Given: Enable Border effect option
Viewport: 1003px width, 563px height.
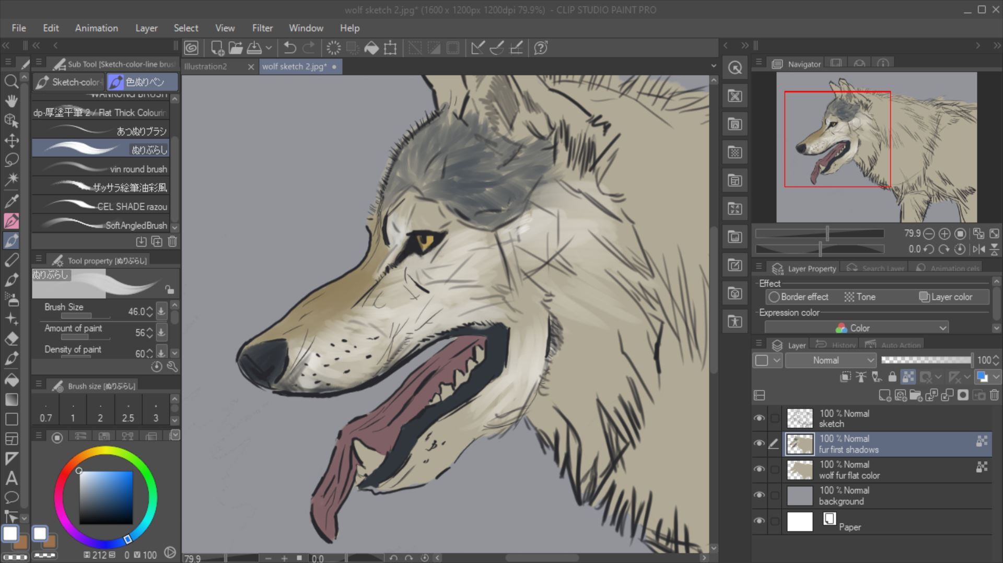Looking at the screenshot, I should [798, 297].
